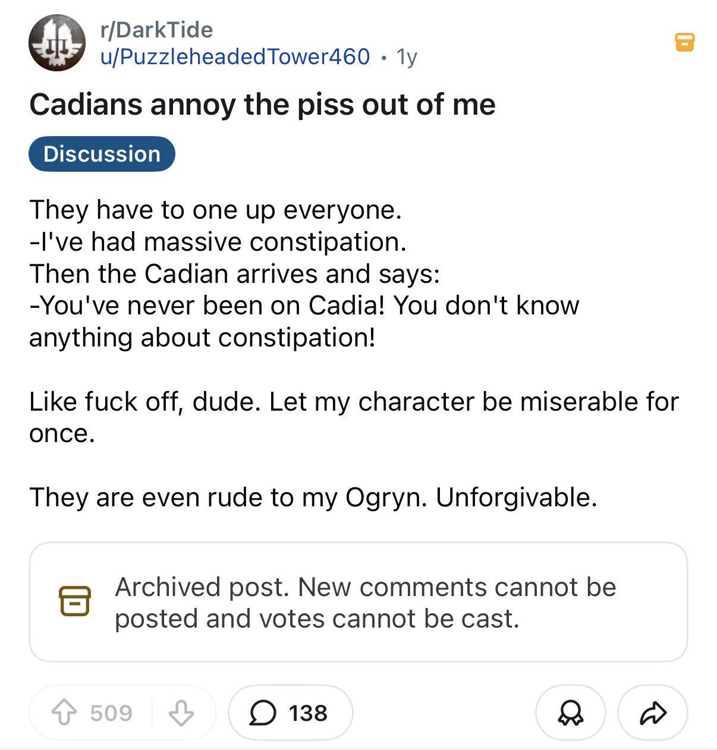Go to the r/DarkTide subreddit name
Screen dimensions: 717x750
tap(156, 30)
